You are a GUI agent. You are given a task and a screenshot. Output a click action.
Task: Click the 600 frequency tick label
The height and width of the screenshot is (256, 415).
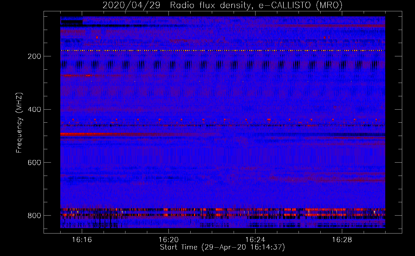click(x=34, y=163)
